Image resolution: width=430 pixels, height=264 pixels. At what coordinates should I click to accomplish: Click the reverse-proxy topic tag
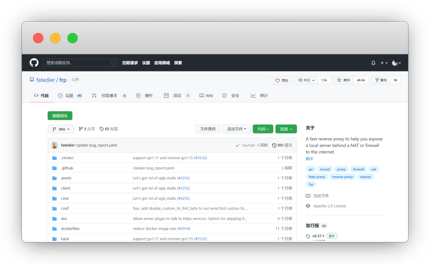342,177
